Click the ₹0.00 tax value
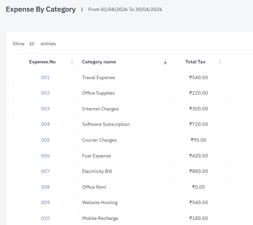 [x=198, y=187]
